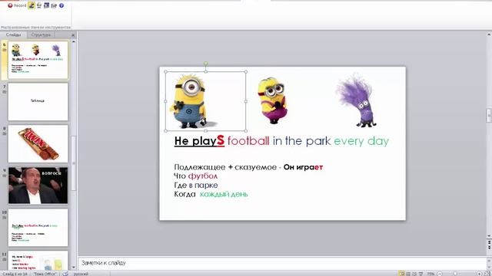Click the word football in the sentence
492x276 pixels.
click(x=248, y=141)
